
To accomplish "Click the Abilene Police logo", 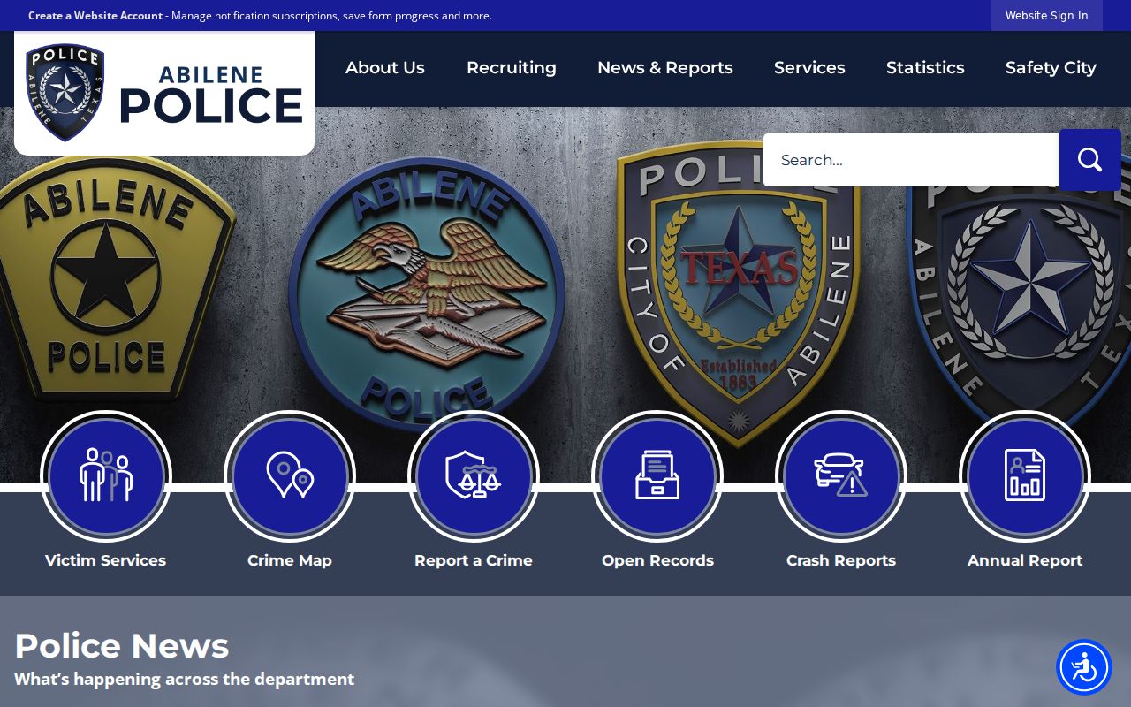I will coord(164,94).
